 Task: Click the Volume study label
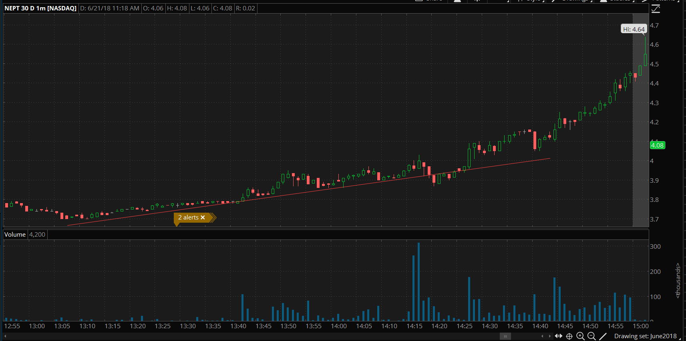coord(15,235)
